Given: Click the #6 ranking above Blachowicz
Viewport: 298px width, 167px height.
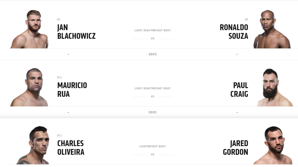Looking at the screenshot, I should click(x=59, y=19).
